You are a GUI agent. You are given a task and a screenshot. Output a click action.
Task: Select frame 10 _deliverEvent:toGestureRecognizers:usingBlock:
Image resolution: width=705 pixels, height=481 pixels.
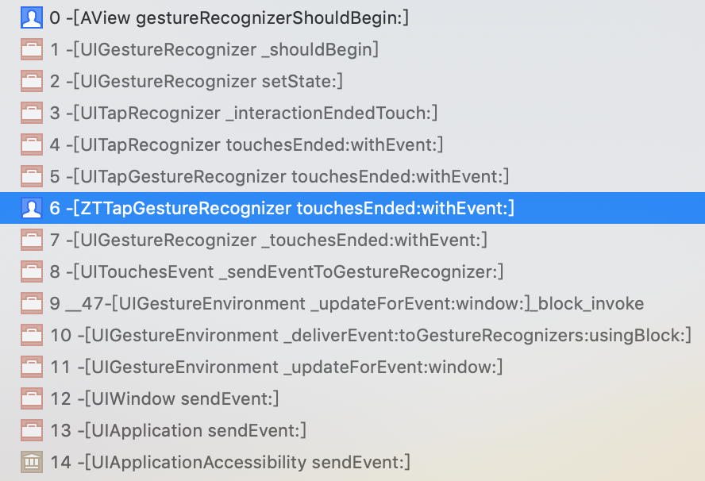pos(352,336)
